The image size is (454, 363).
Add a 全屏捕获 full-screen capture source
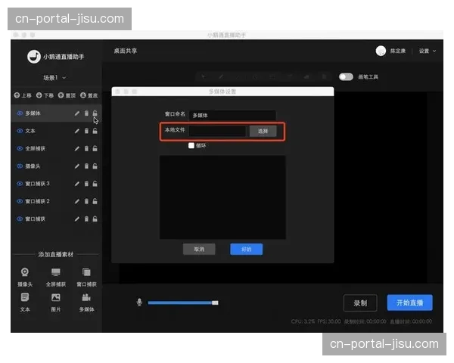point(55,275)
